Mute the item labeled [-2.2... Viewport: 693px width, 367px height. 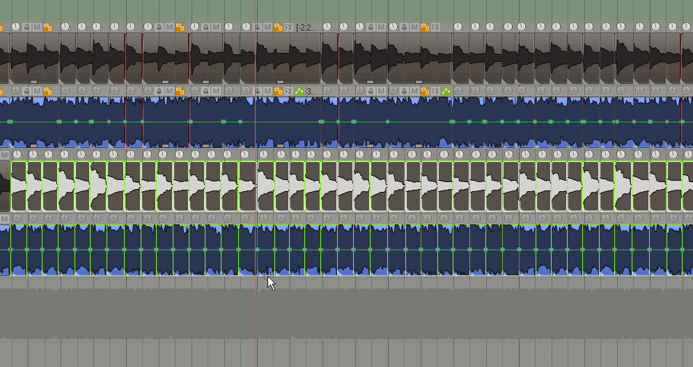(267, 27)
